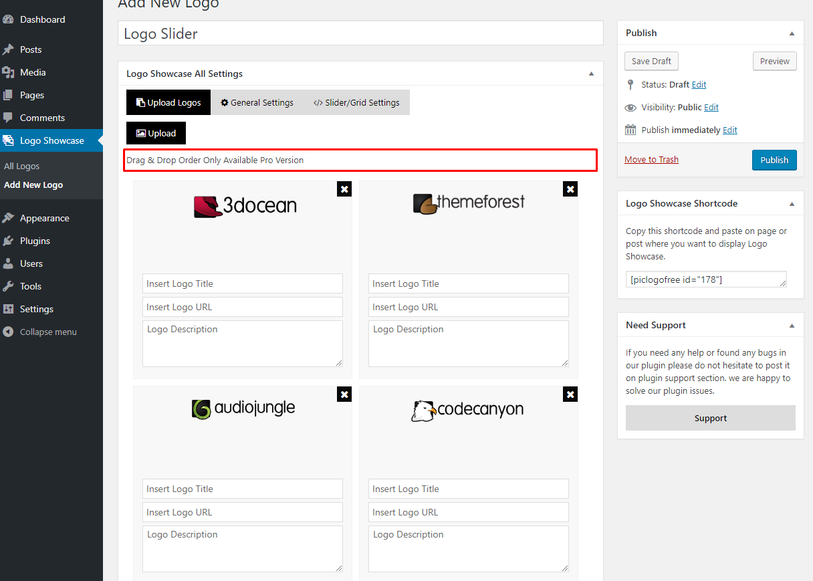Viewport: 813px width, 581px height.
Task: Click the Users person icon
Action: coord(8,263)
